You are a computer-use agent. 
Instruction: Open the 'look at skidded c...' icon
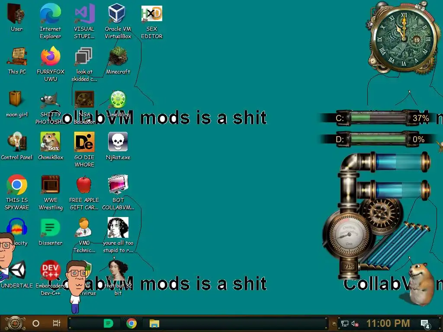[x=84, y=64]
